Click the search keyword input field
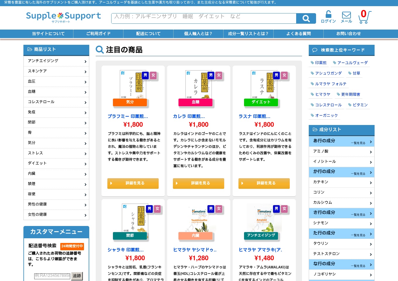 pyautogui.click(x=204, y=18)
